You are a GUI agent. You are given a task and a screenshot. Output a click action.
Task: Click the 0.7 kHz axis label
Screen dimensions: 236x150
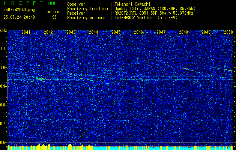[x=3, y=124]
